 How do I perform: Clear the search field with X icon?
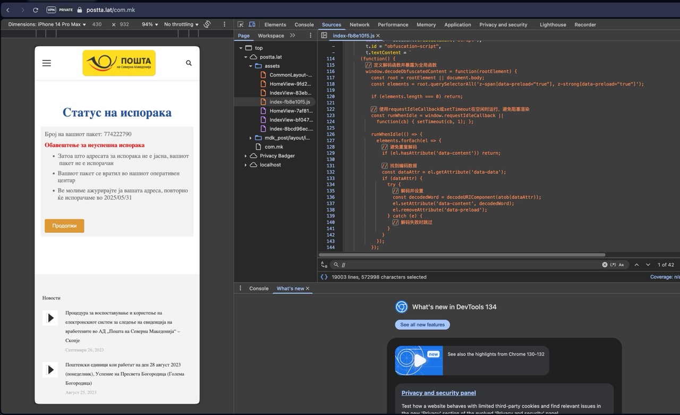tap(605, 265)
